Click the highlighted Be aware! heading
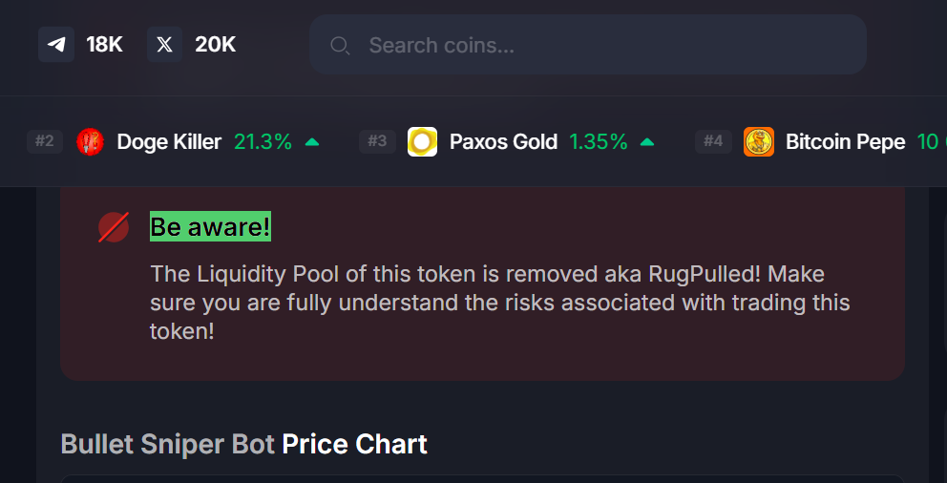This screenshot has width=947, height=483. [x=210, y=227]
